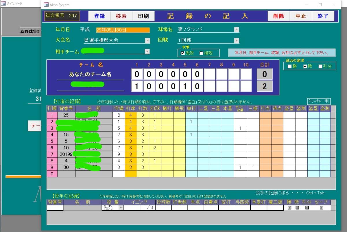This screenshot has height=232, width=347.
Task: Enable the 後攻 checkbox
Action: (202, 53)
